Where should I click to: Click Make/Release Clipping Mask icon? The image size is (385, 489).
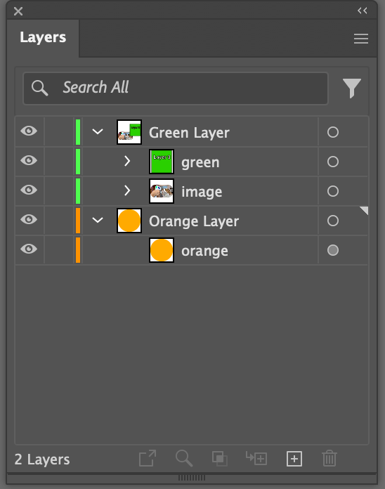click(x=220, y=459)
